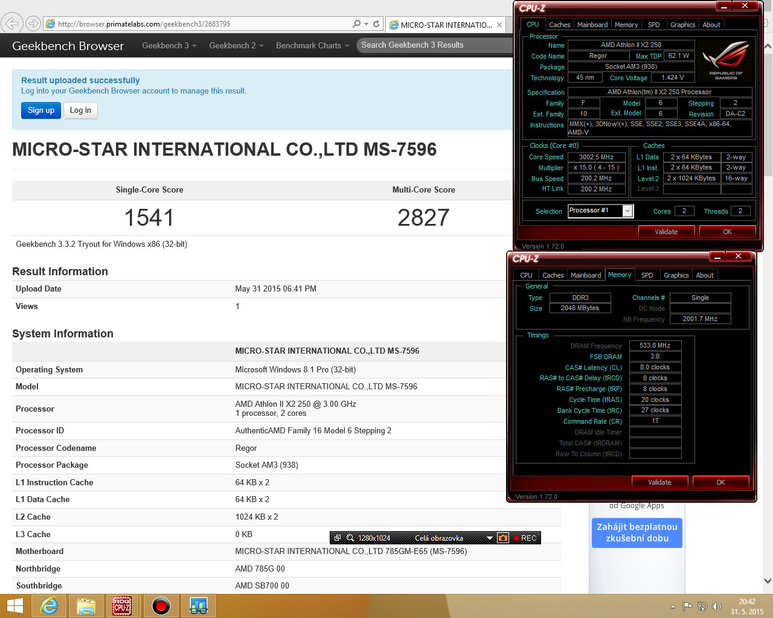Open the volume speaker tray icon
773x618 pixels.
717,607
